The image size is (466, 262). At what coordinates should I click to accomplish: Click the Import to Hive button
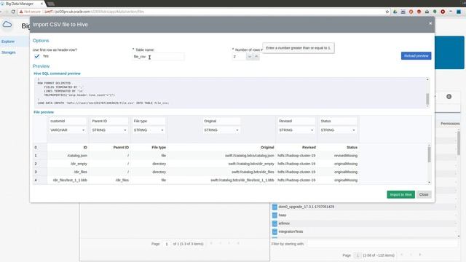click(x=400, y=194)
